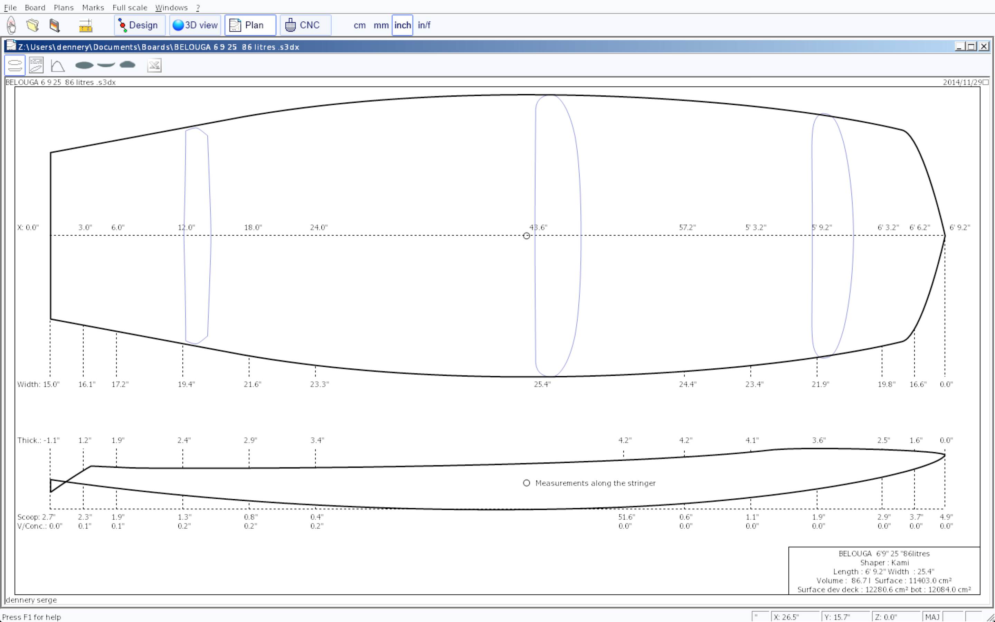
Task: Open the Board menu
Action: point(35,7)
